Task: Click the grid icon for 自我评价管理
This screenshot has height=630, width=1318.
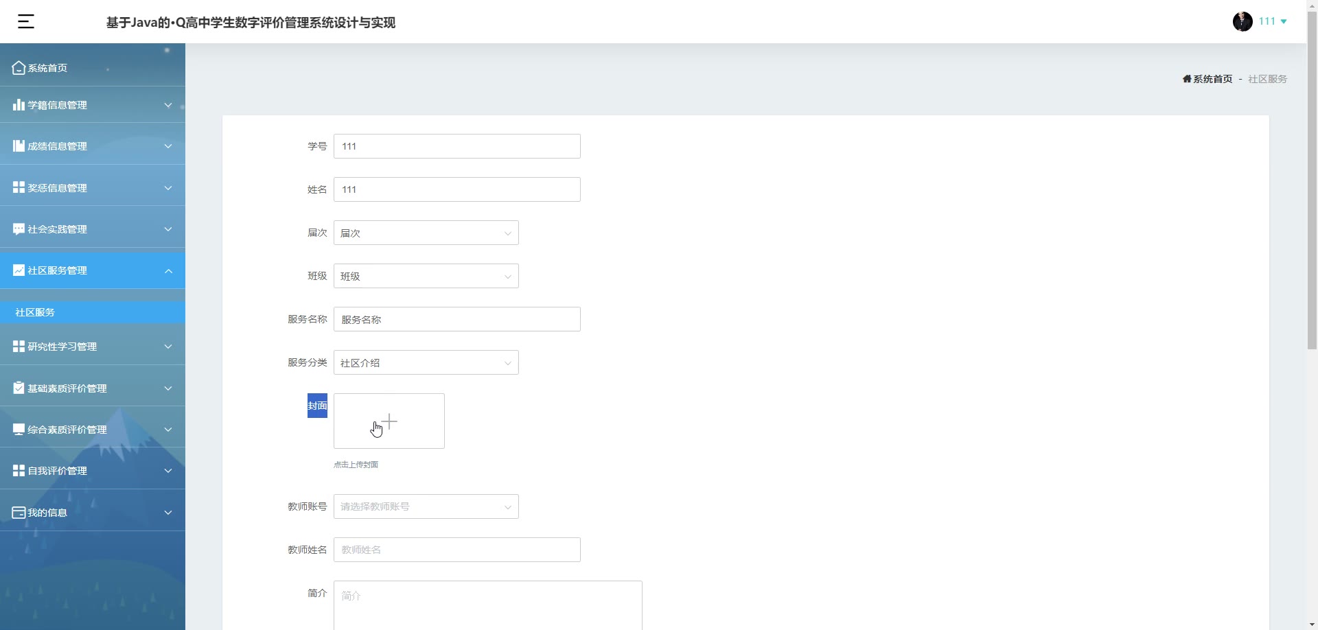Action: click(19, 471)
